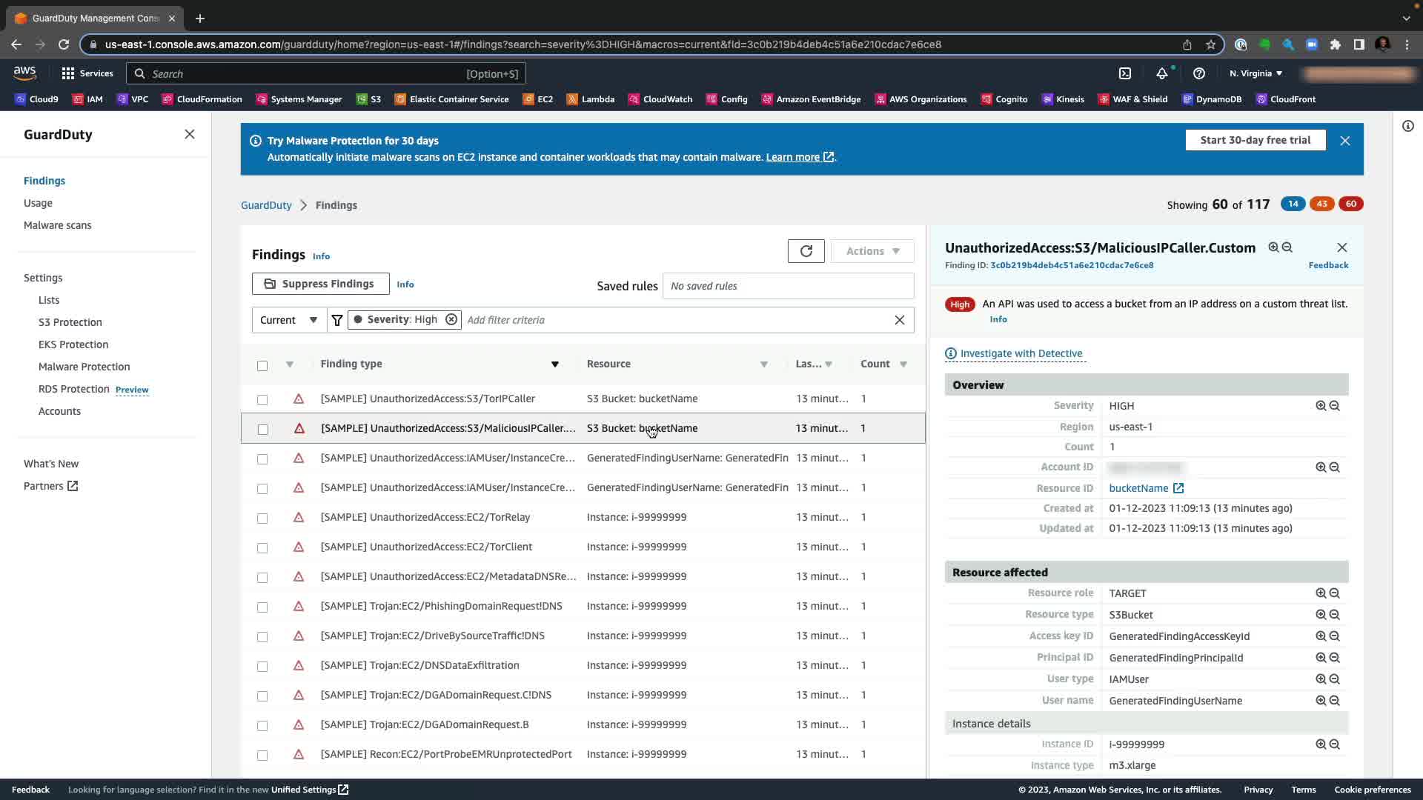Image resolution: width=1423 pixels, height=800 pixels.
Task: Open bucketName resource external link icon
Action: 1178,488
